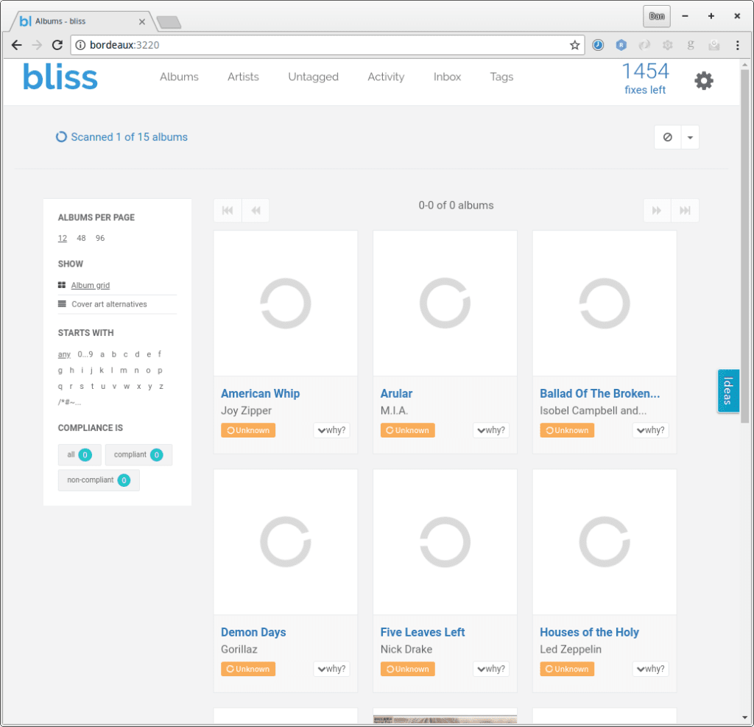Select all compliance filter
This screenshot has width=754, height=727.
coord(79,455)
